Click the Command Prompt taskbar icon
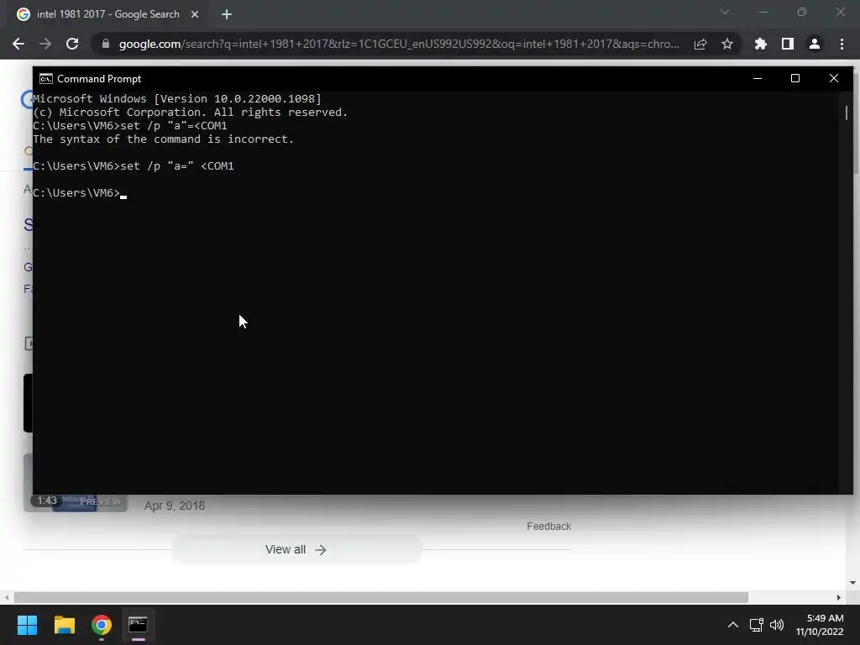860x645 pixels. (x=139, y=625)
